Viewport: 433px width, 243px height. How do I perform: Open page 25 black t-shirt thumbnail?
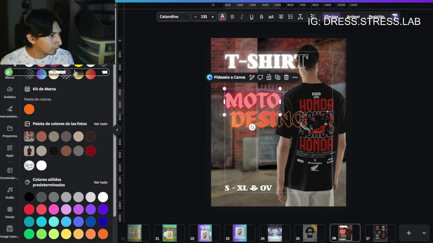[x=310, y=233]
